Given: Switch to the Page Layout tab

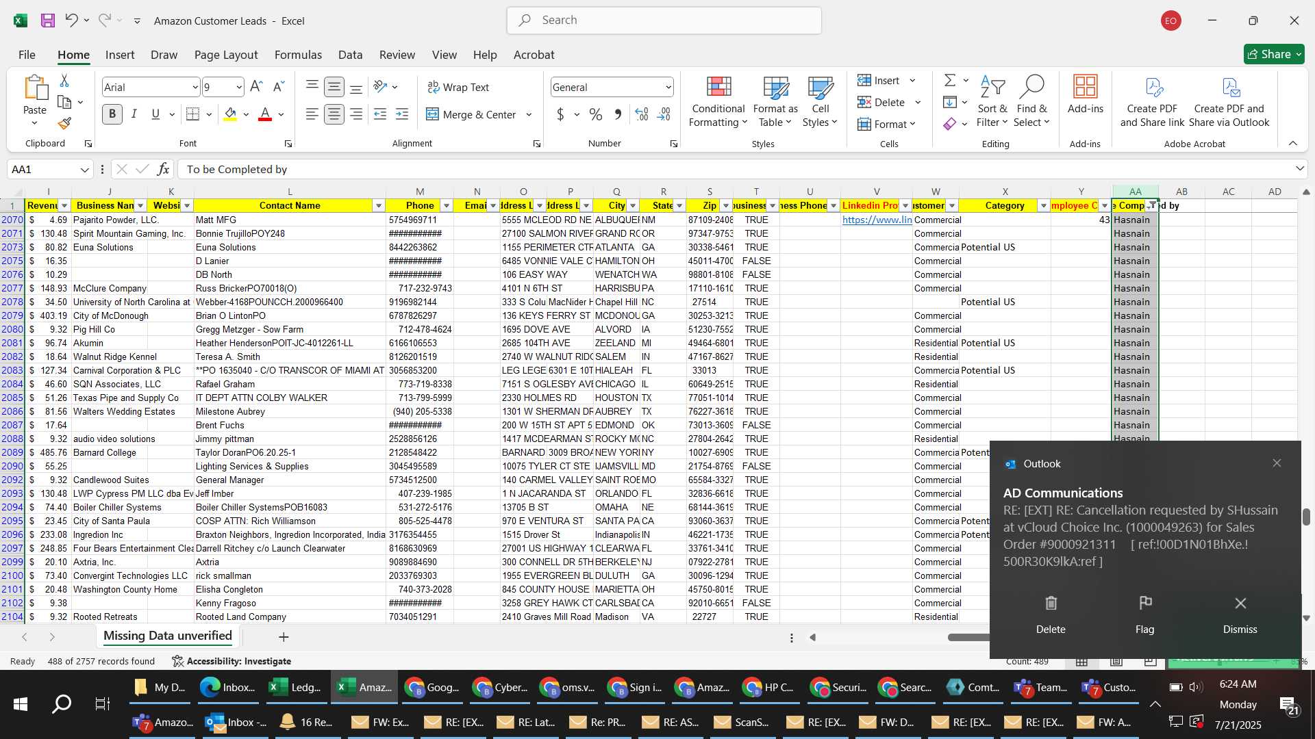Looking at the screenshot, I should pyautogui.click(x=226, y=55).
